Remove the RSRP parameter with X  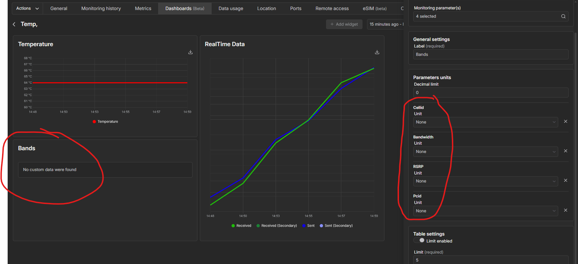coord(565,180)
